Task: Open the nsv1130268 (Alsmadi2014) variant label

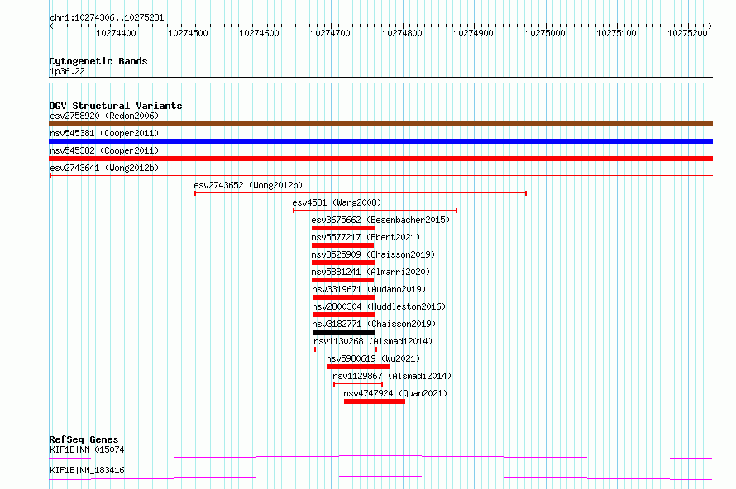Action: (373, 341)
